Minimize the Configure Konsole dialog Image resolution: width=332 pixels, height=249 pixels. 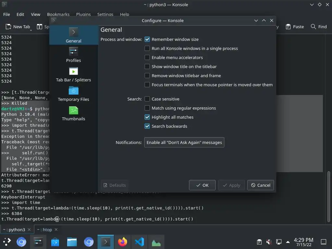coord(256,20)
